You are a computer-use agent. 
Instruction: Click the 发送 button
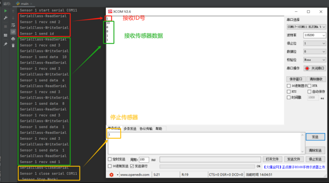pyautogui.click(x=315, y=137)
